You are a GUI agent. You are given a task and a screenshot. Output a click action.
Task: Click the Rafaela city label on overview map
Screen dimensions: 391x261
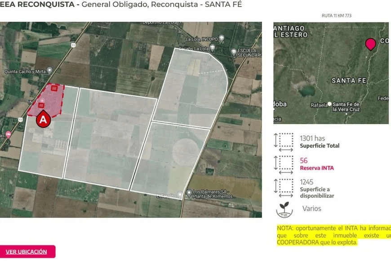tap(319, 105)
